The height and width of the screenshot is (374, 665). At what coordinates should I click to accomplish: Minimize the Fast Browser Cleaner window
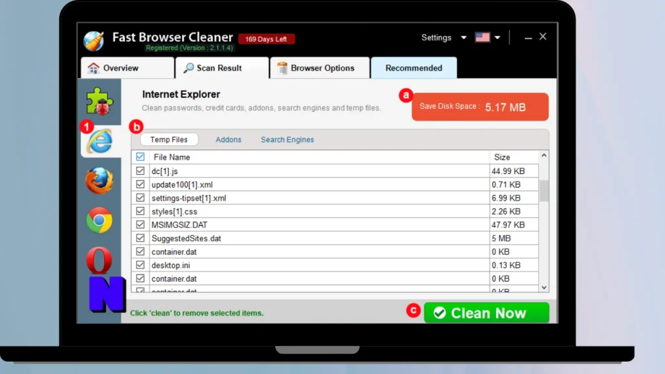[528, 38]
